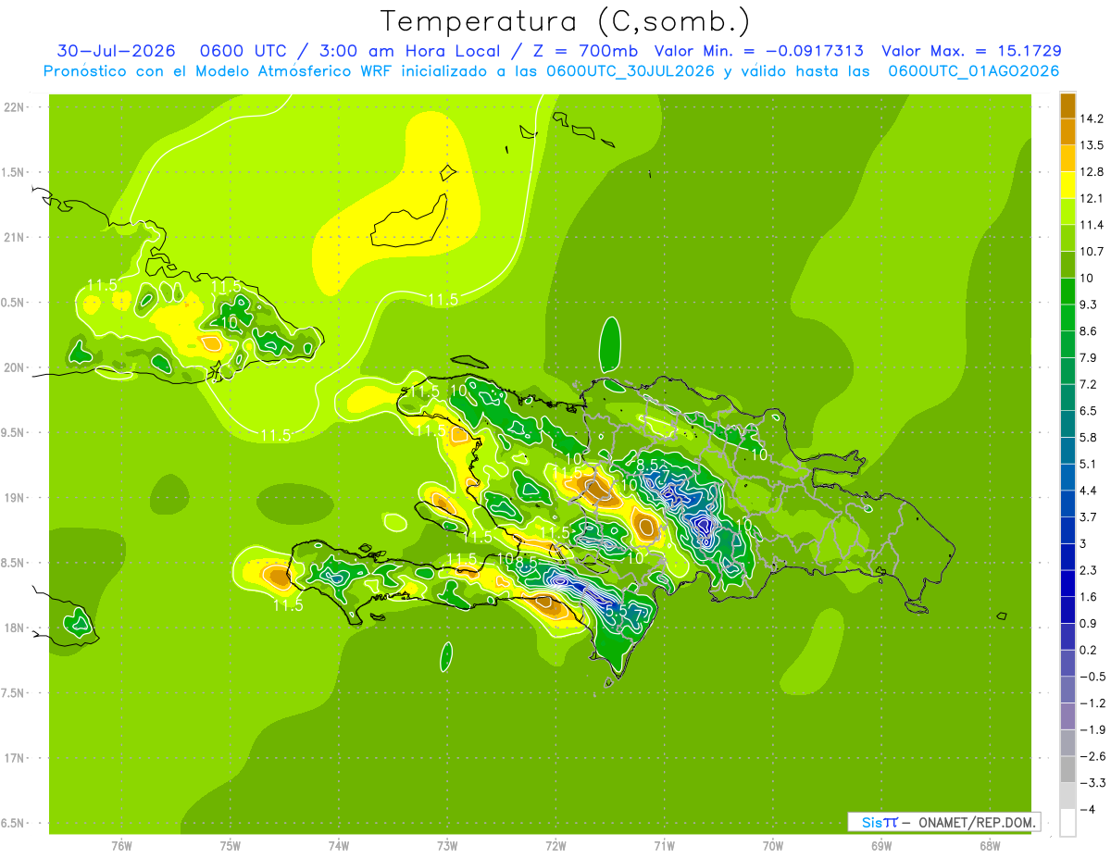The height and width of the screenshot is (858, 1111).
Task: Click the '72W' longitude axis label
Action: pos(555,845)
